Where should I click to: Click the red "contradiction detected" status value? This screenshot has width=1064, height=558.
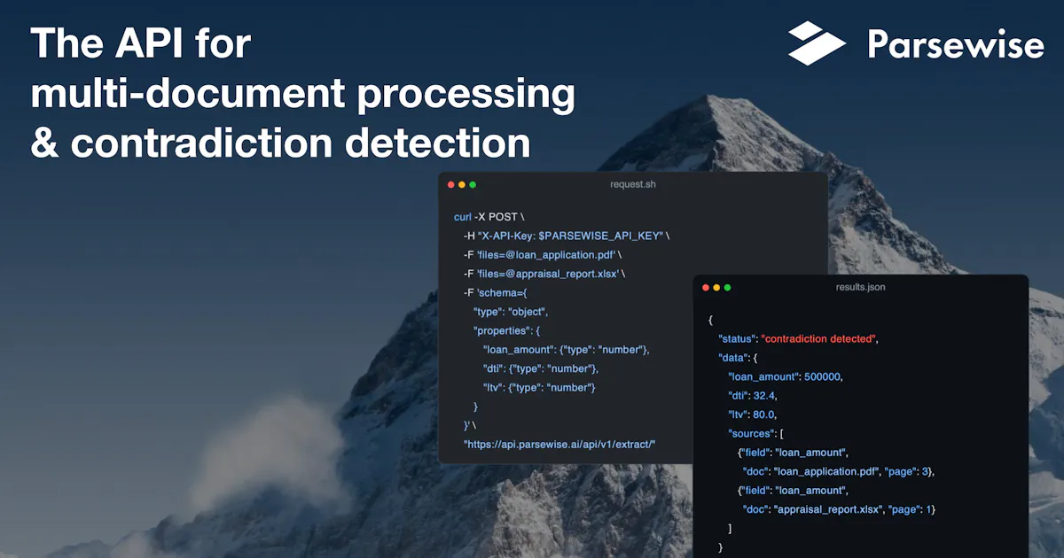[818, 339]
